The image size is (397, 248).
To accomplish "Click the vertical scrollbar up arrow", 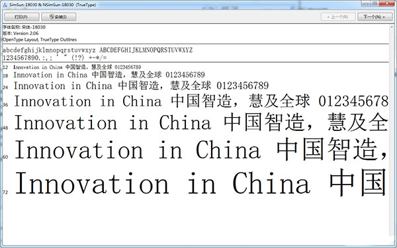I will 392,26.
